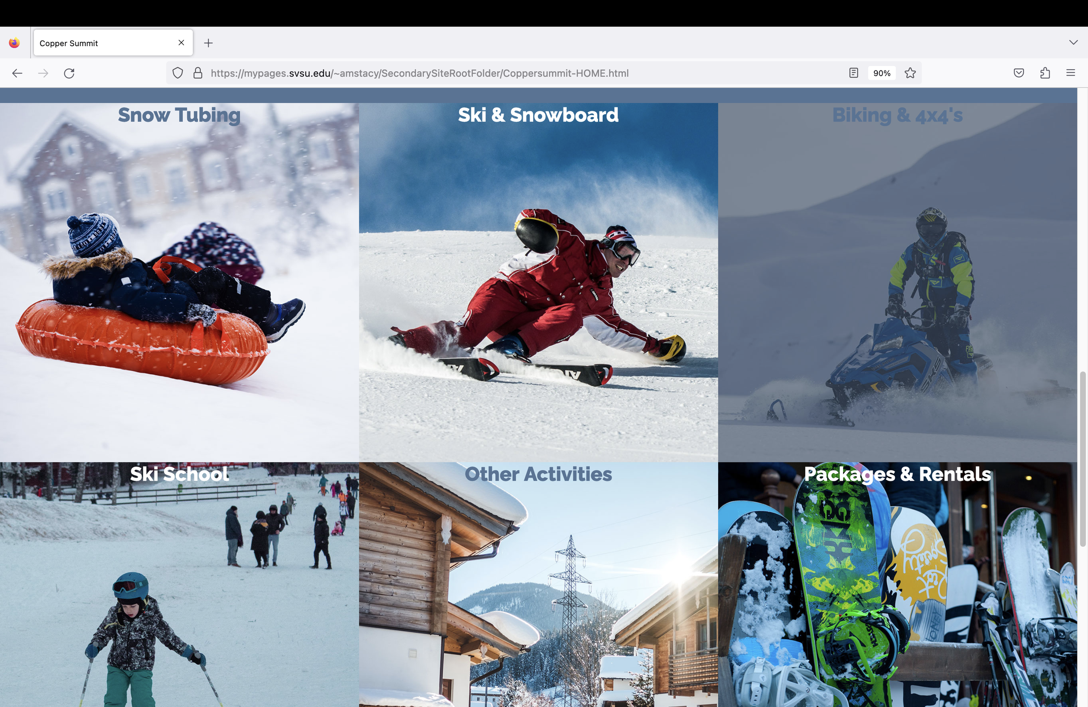Expand the list all tabs chevron
Screen dimensions: 1088x707
[x=1073, y=43]
